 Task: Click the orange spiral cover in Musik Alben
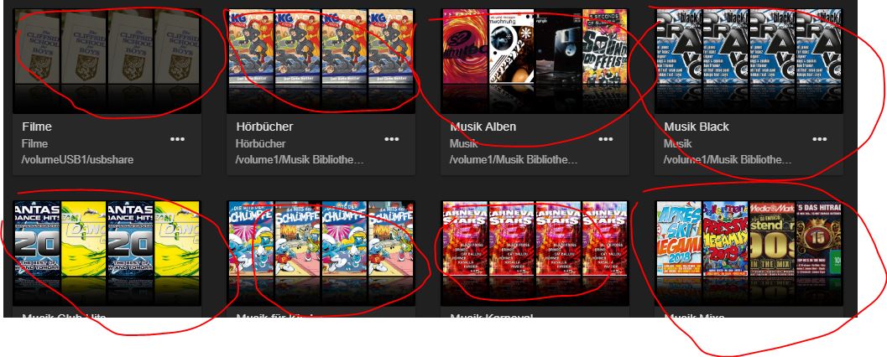[464, 48]
